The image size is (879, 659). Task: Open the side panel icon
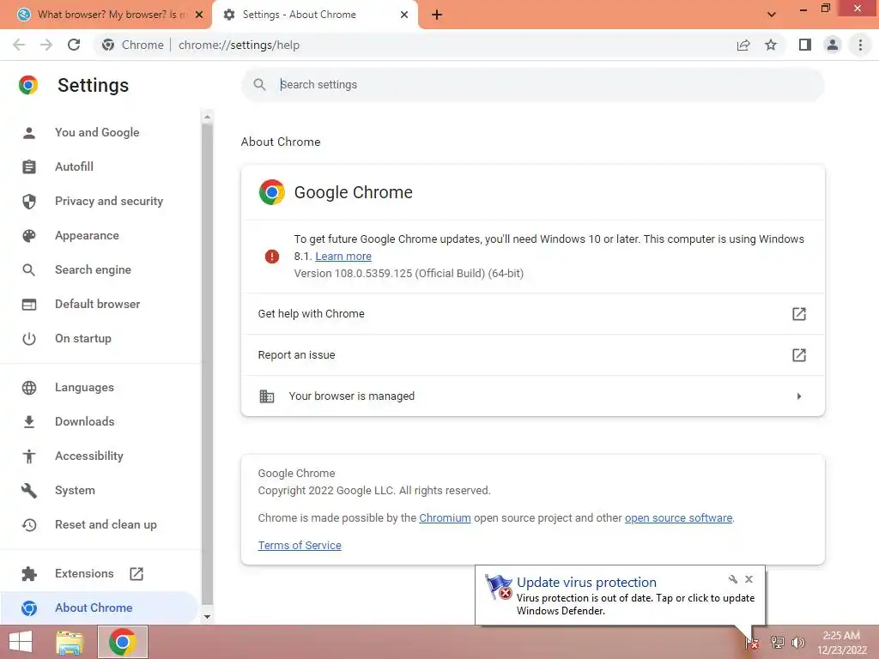tap(805, 45)
